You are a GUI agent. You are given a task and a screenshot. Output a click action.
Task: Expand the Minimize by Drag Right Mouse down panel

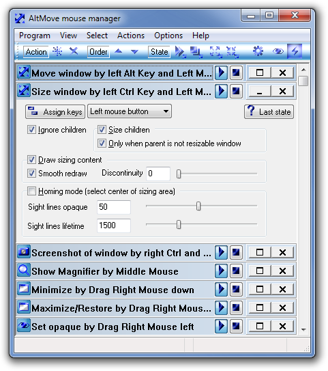[x=260, y=289]
